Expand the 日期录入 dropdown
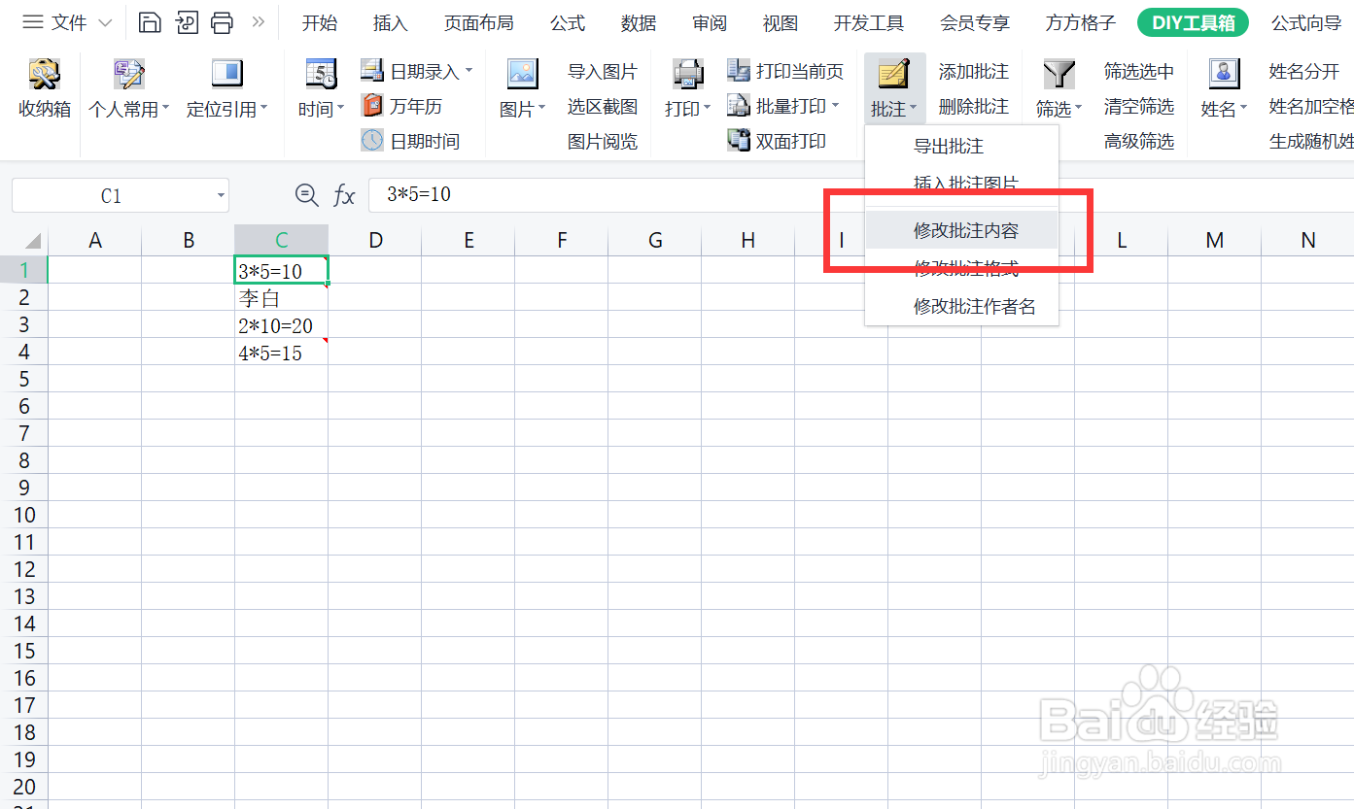This screenshot has width=1354, height=809. coord(469,70)
